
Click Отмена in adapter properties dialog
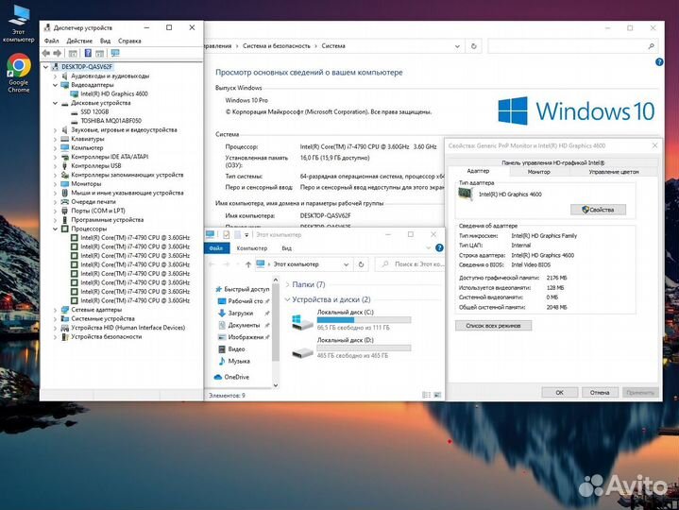[600, 392]
